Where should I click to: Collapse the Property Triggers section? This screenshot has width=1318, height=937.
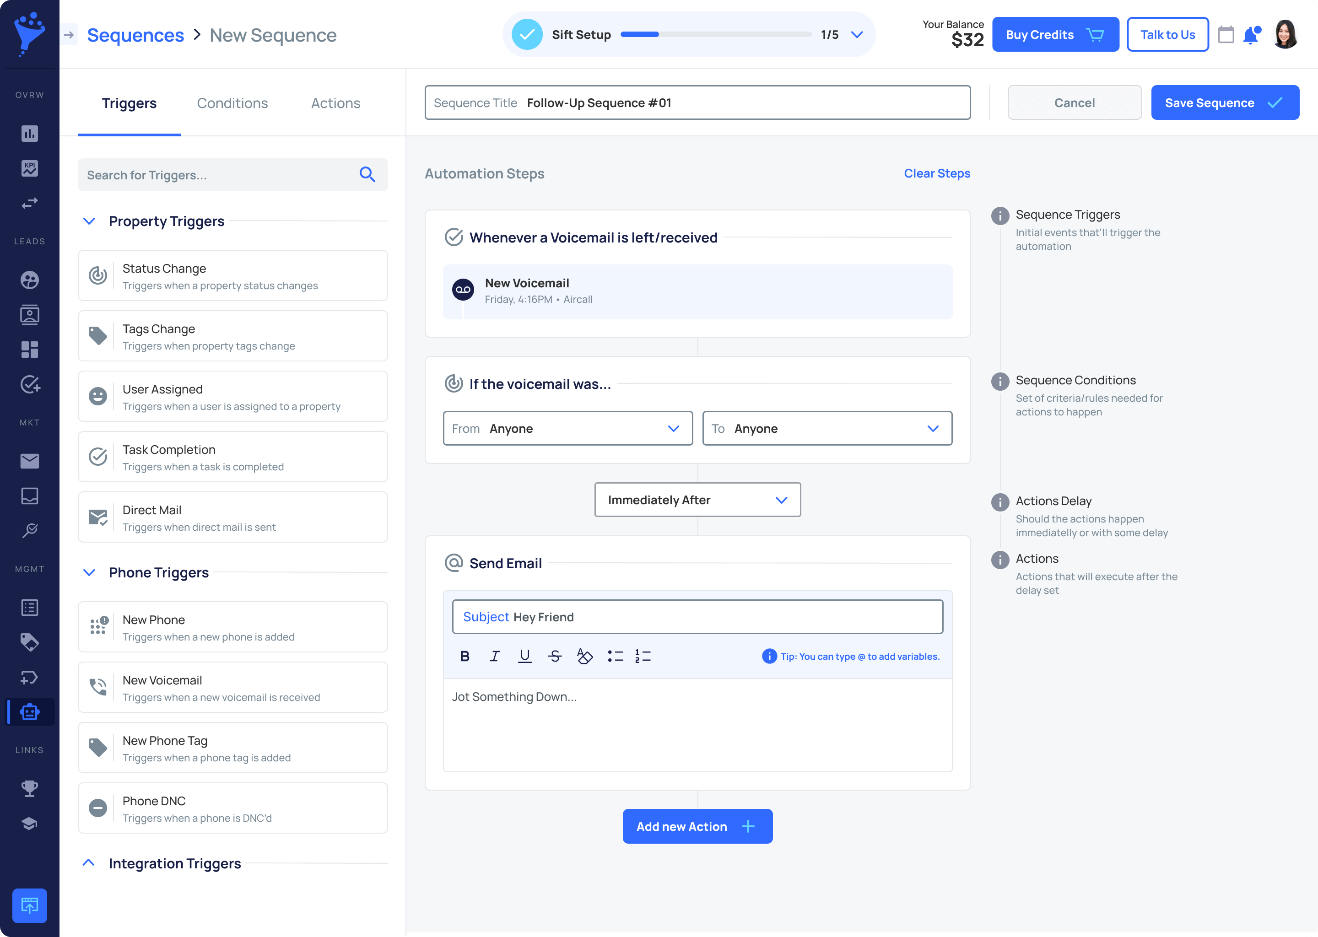pos(89,221)
